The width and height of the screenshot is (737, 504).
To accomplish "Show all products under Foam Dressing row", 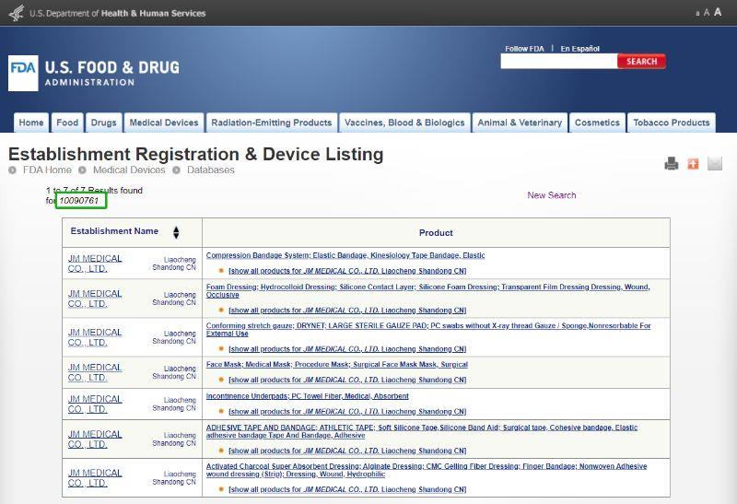I will tap(347, 311).
